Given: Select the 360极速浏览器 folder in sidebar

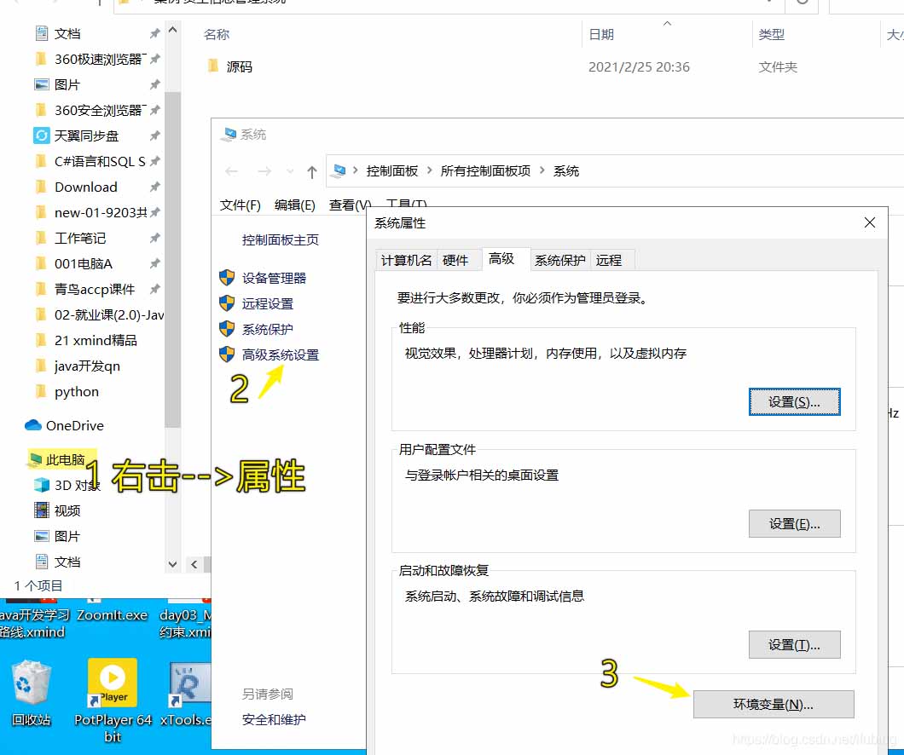Looking at the screenshot, I should (x=90, y=60).
